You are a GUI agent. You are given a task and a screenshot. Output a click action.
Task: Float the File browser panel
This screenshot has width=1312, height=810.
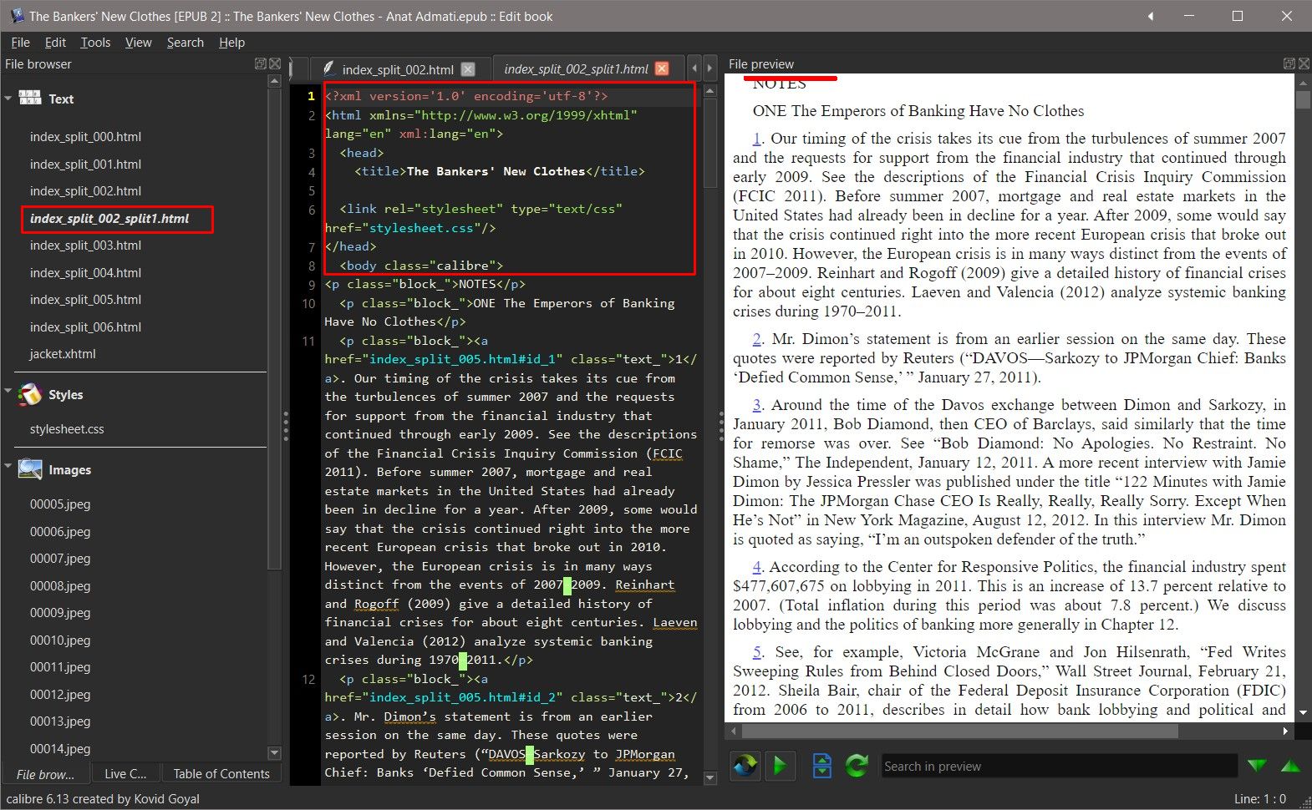pyautogui.click(x=261, y=63)
